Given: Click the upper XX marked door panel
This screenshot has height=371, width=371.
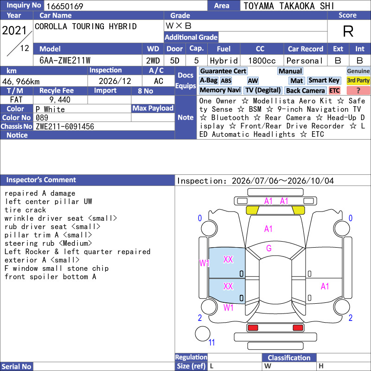Looking at the screenshot, I should point(227,262).
